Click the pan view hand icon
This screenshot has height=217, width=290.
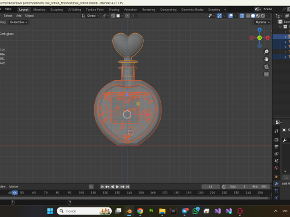click(x=266, y=59)
